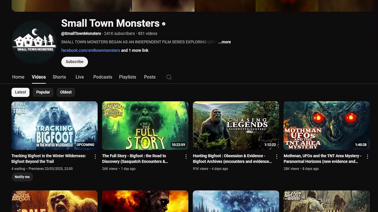Click the 10:22:59 duration badge
The image size is (378, 212).
[x=178, y=145]
